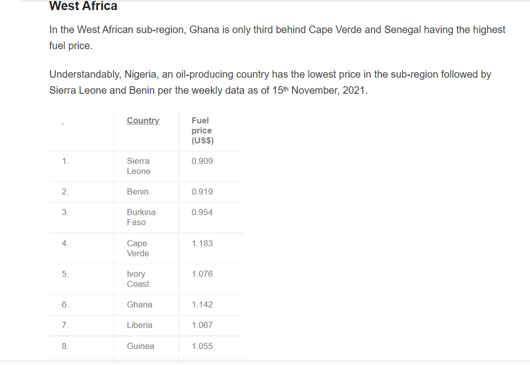Select the Sierra Leone country cell
The height and width of the screenshot is (365, 530).
[139, 166]
